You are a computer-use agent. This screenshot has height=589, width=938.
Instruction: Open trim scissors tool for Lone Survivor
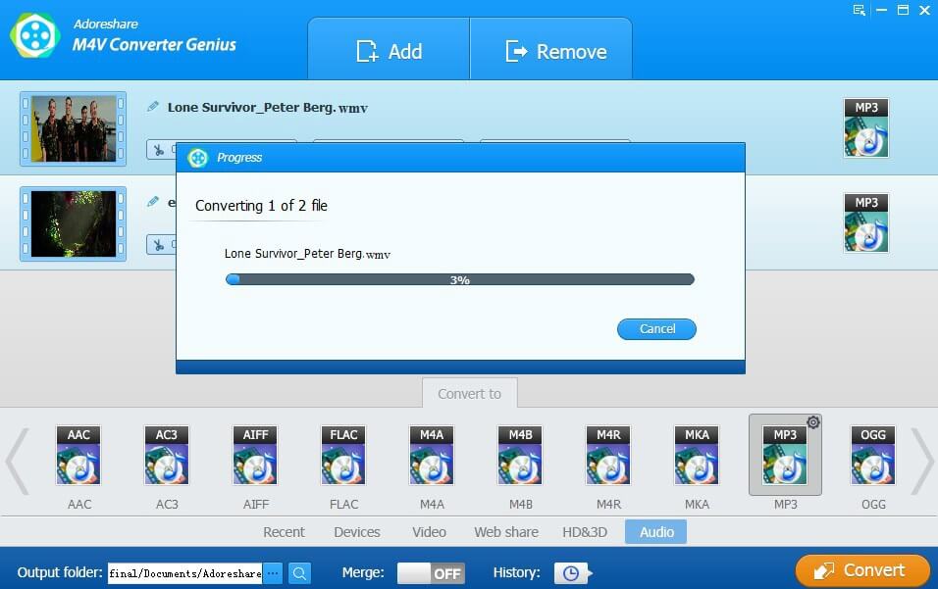(x=159, y=150)
